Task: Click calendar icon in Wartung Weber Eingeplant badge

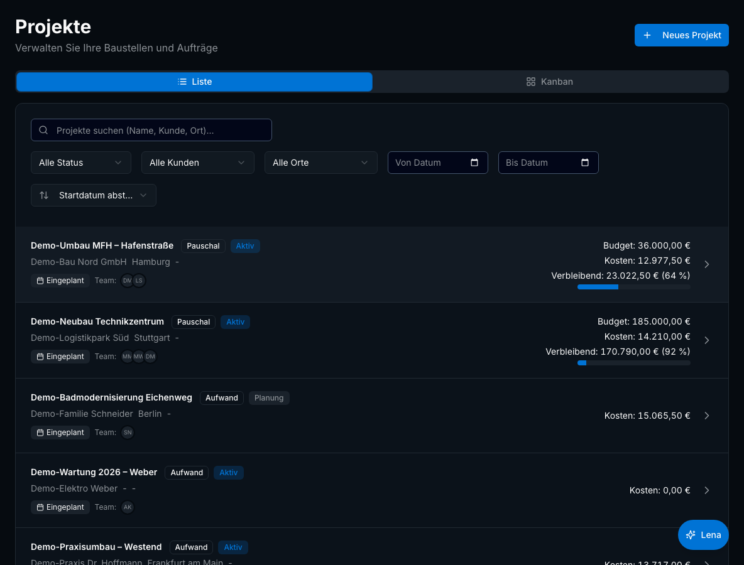Action: pyautogui.click(x=40, y=507)
